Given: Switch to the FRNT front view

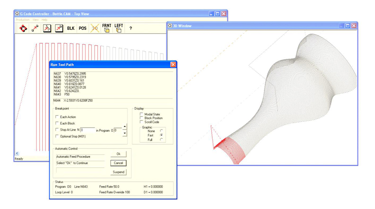Looking at the screenshot, I should 107,28.
